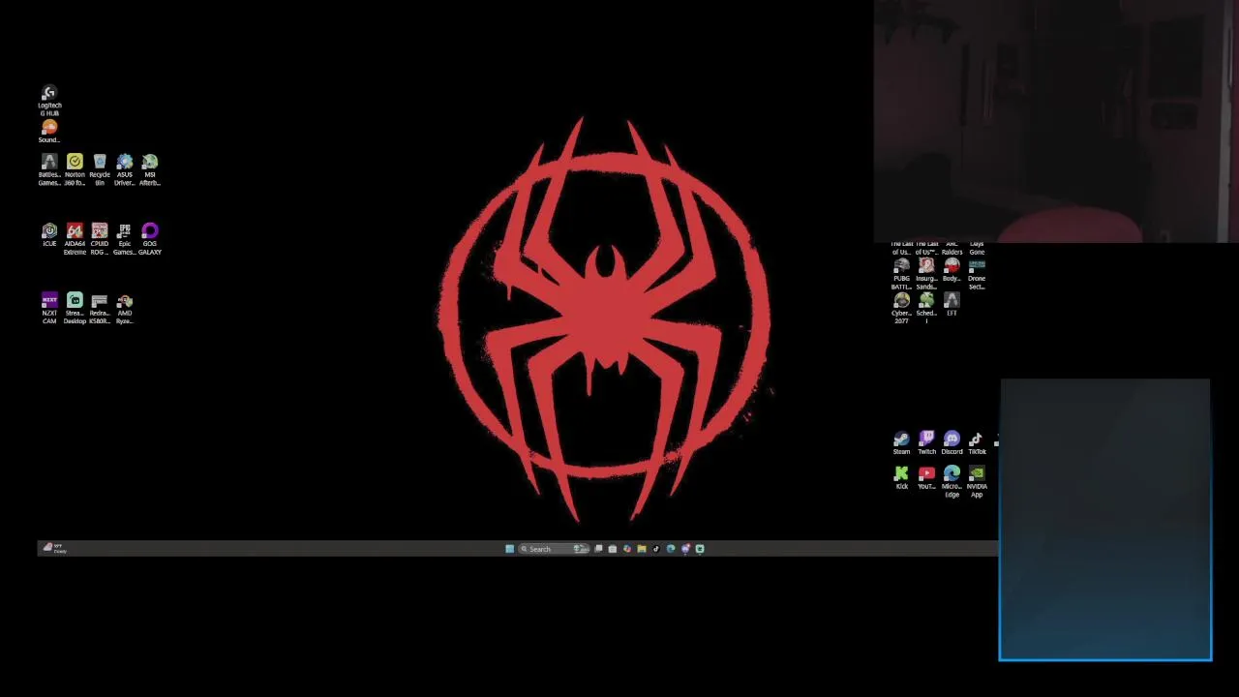Open the EFT game shortcut

pos(952,306)
